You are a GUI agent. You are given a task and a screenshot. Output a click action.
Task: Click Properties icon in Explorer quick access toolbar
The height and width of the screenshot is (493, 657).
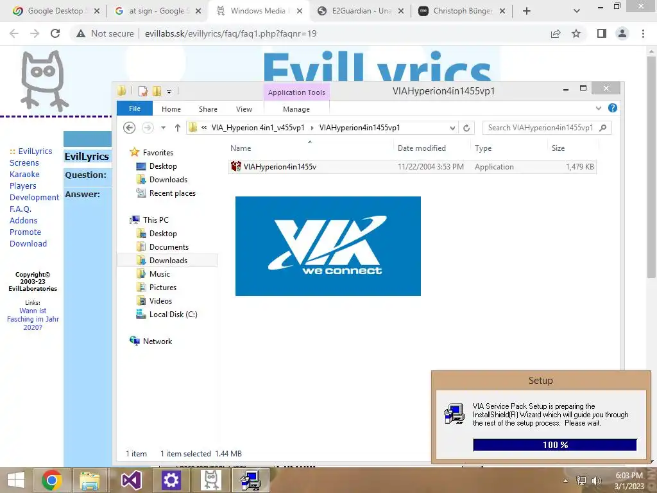[143, 91]
